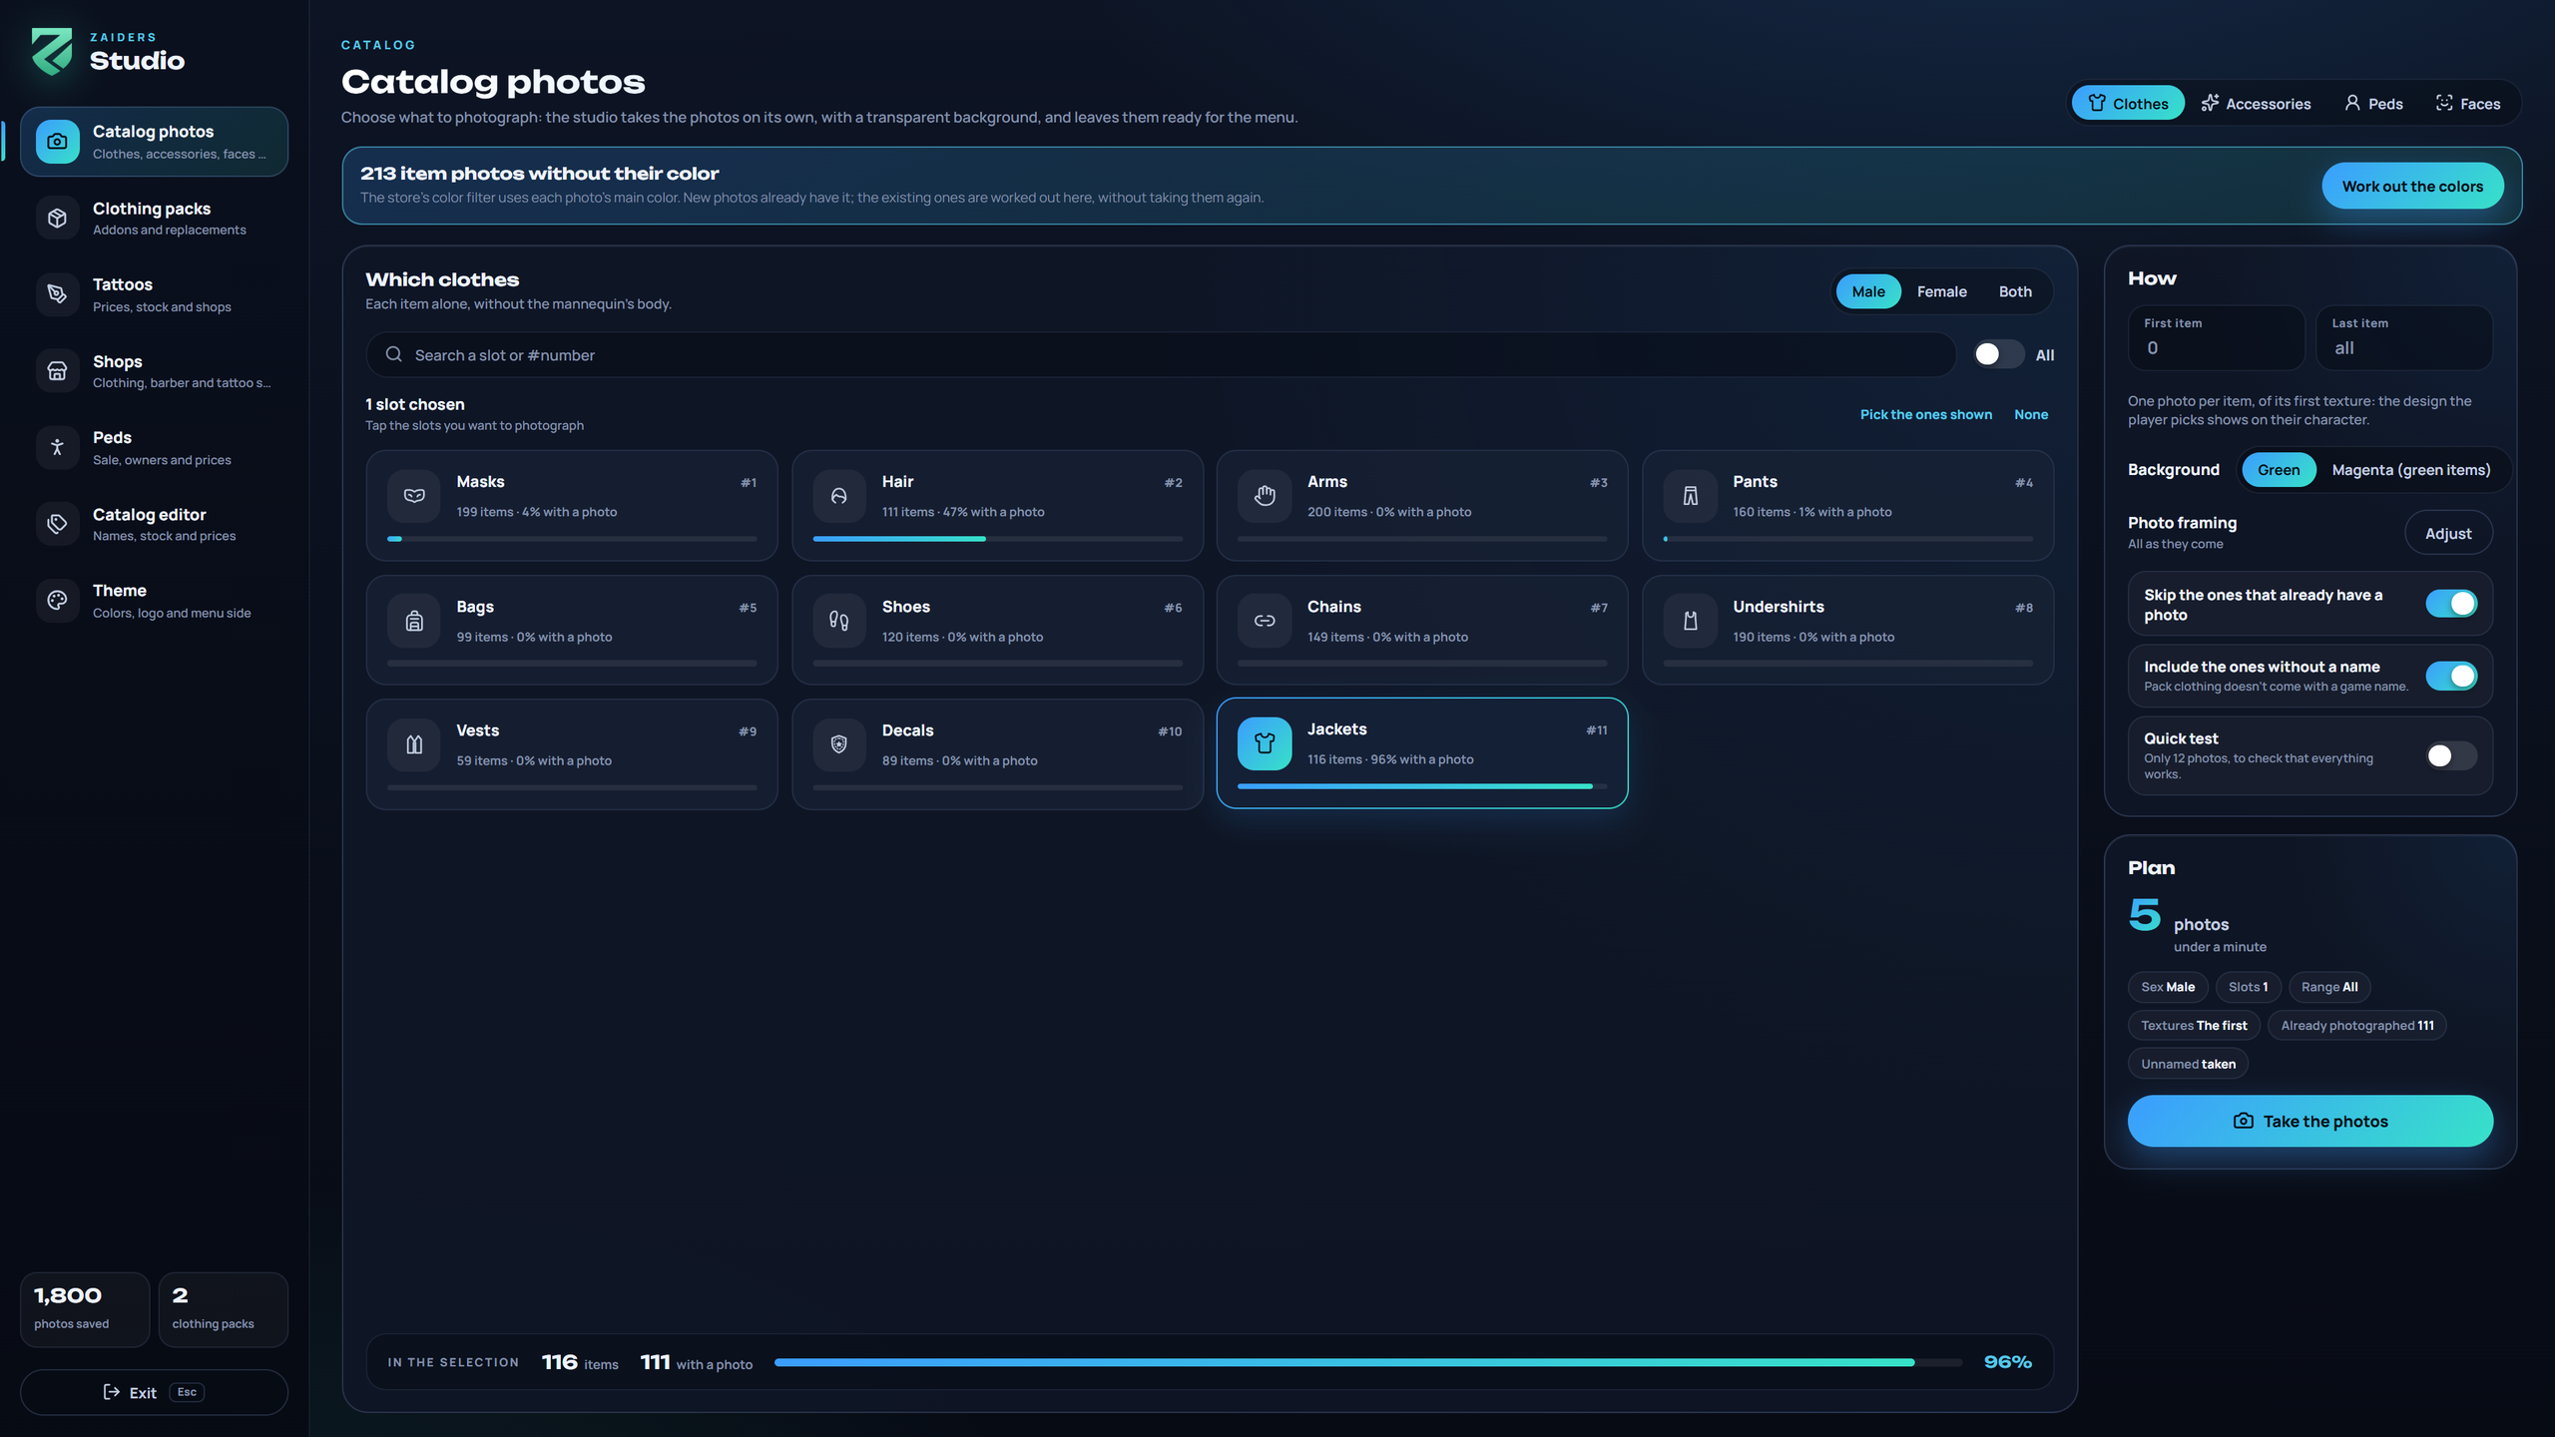Click the First item input field
The width and height of the screenshot is (2555, 1437).
[2216, 337]
